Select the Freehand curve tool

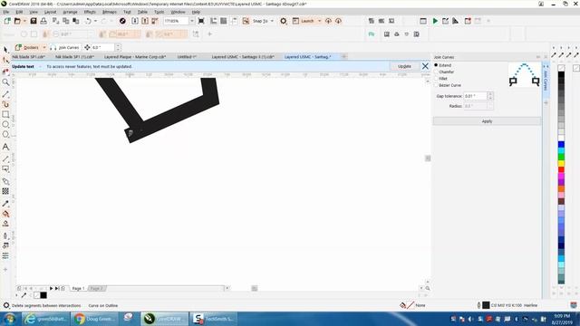5,94
